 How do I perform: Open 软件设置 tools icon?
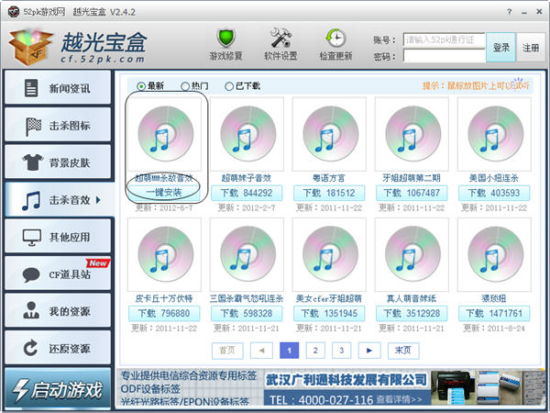[280, 38]
